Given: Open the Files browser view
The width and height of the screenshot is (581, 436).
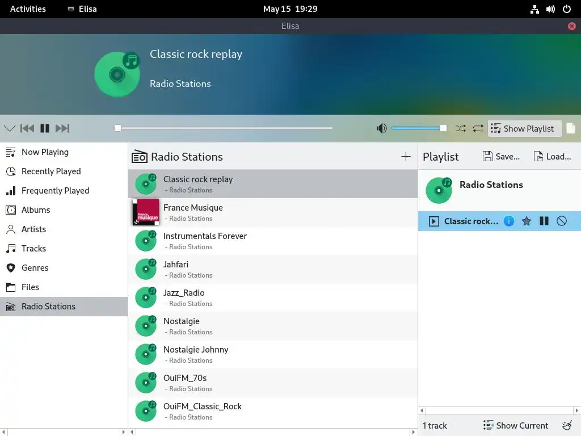Looking at the screenshot, I should point(64,287).
